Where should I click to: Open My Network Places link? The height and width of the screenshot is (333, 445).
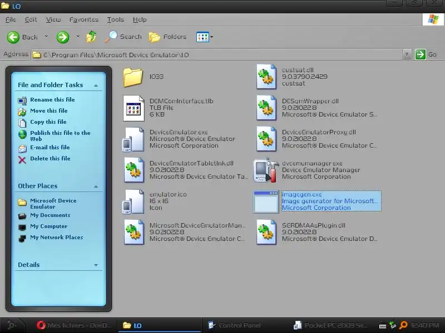[57, 238]
